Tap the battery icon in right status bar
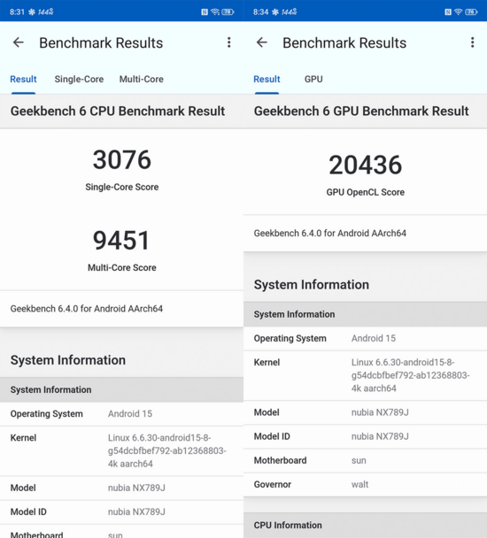Screen dimensions: 487x538 471,12
